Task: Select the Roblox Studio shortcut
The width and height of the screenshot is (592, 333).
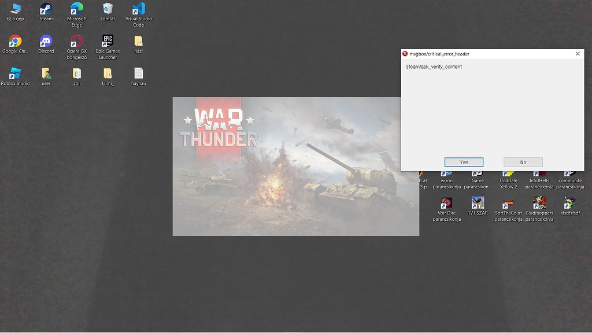Action: click(15, 74)
